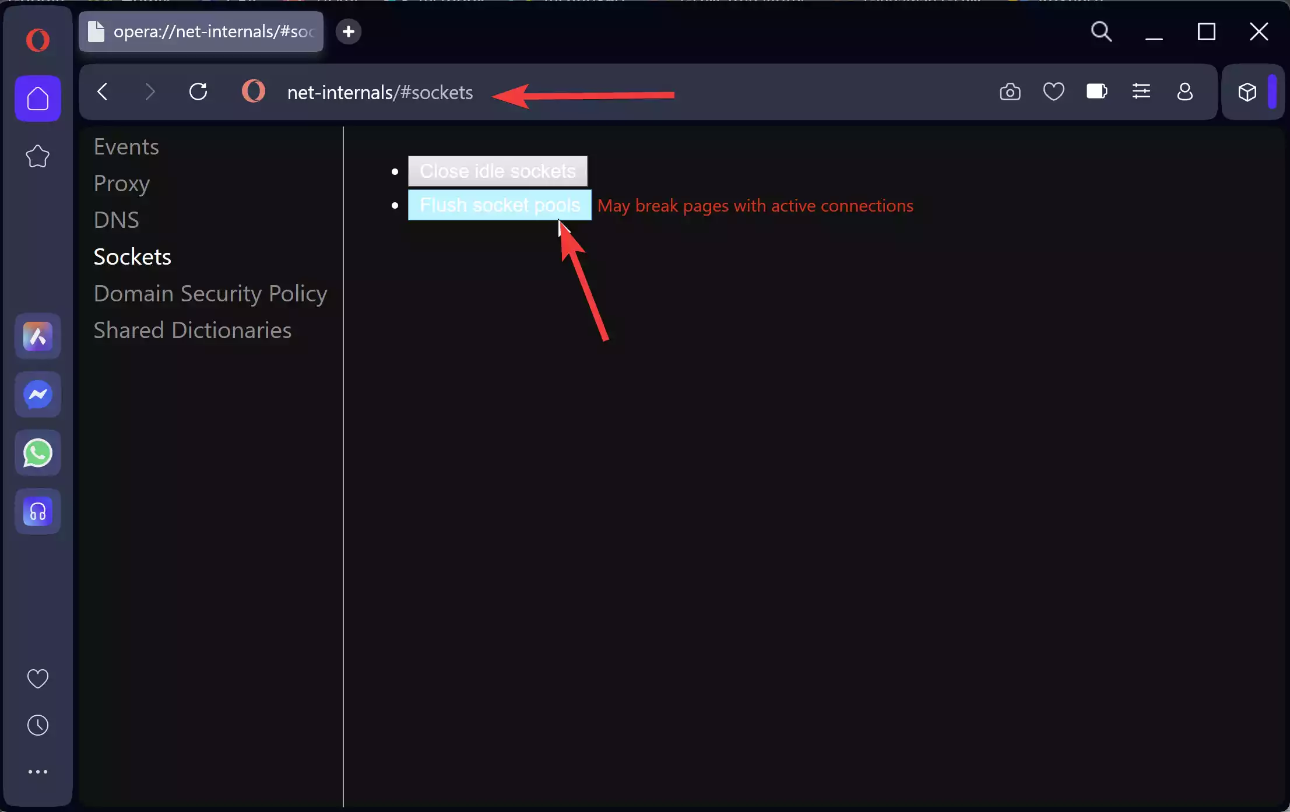
Task: Open the profile account icon
Action: coord(1184,92)
